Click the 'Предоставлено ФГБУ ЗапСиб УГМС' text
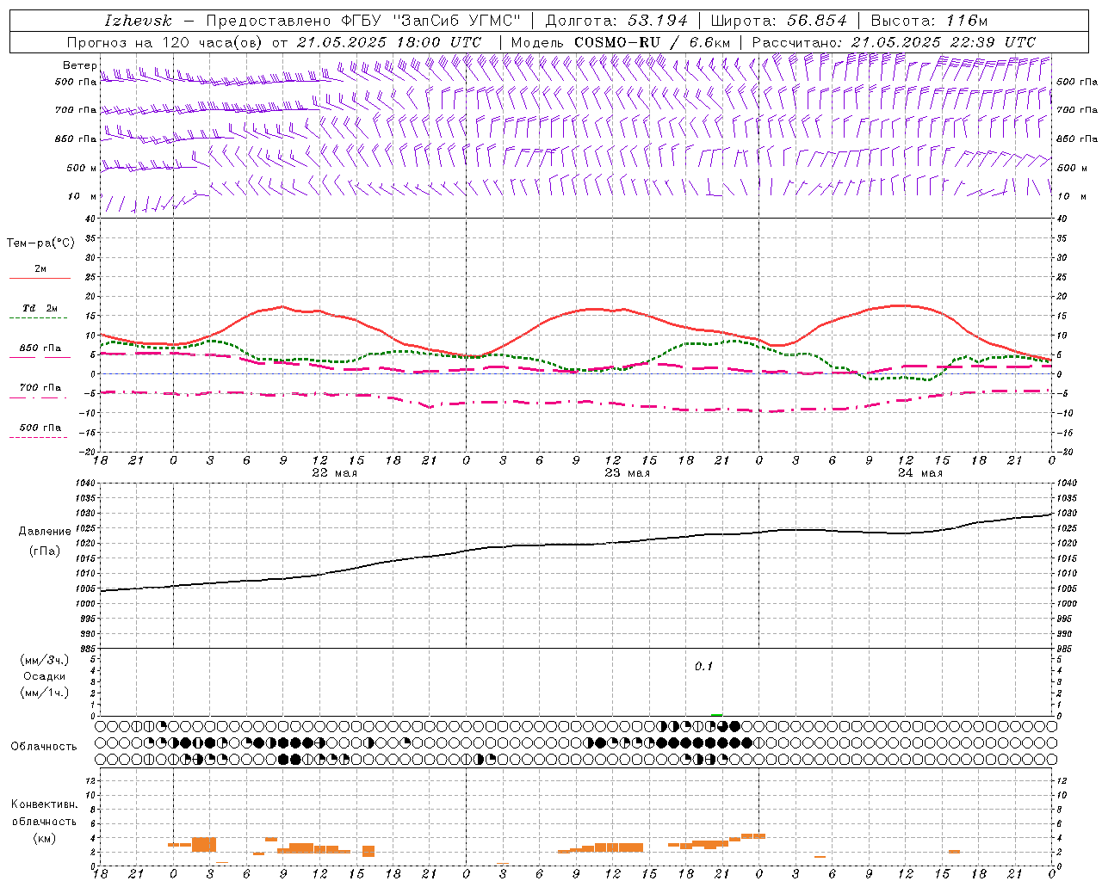This screenshot has height=881, width=1102. pos(363,21)
